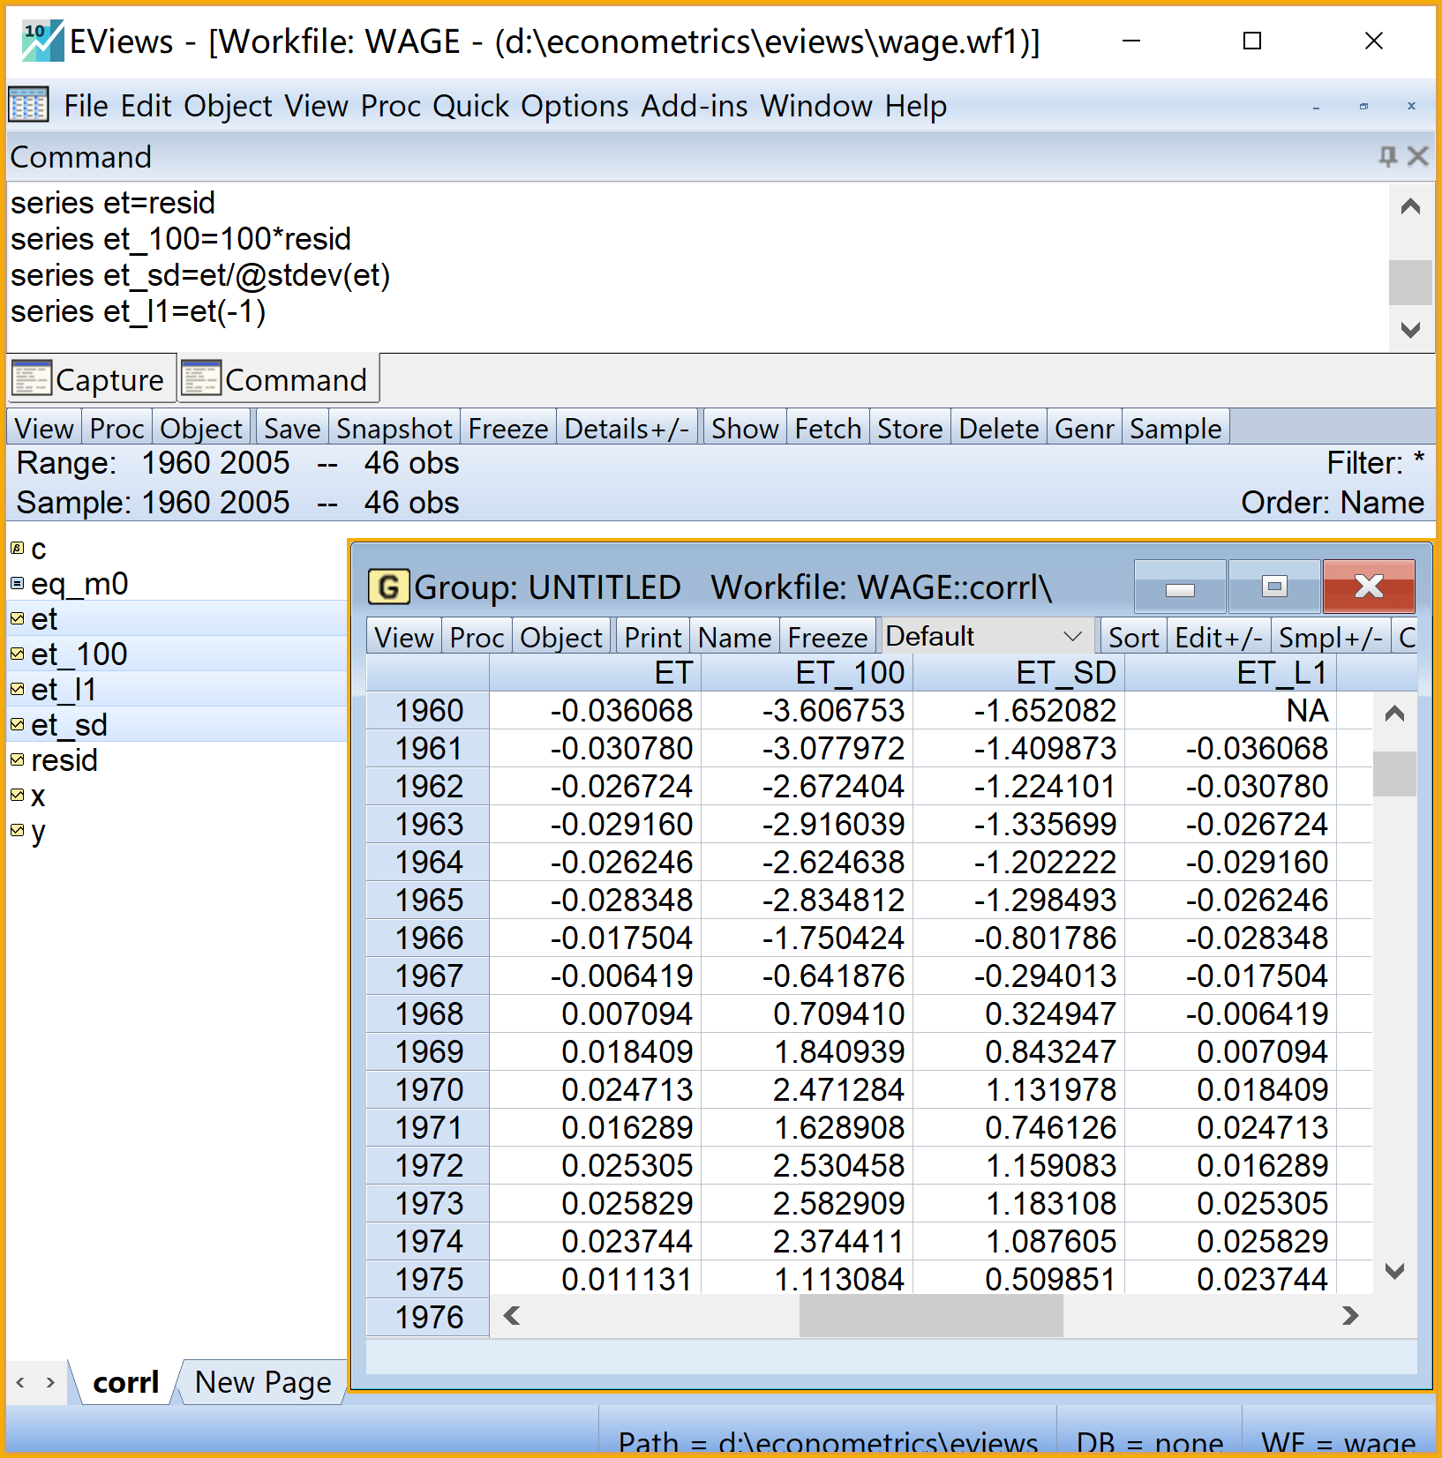Click the Genr button in workfile toolbar
Image resolution: width=1442 pixels, height=1458 pixels.
point(1084,429)
